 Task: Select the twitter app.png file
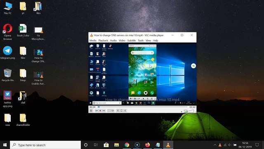7,99
